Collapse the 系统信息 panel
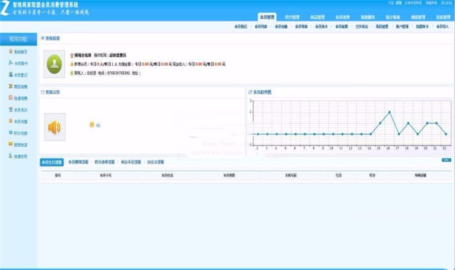Viewport: 455px width, 270px height. (x=42, y=38)
